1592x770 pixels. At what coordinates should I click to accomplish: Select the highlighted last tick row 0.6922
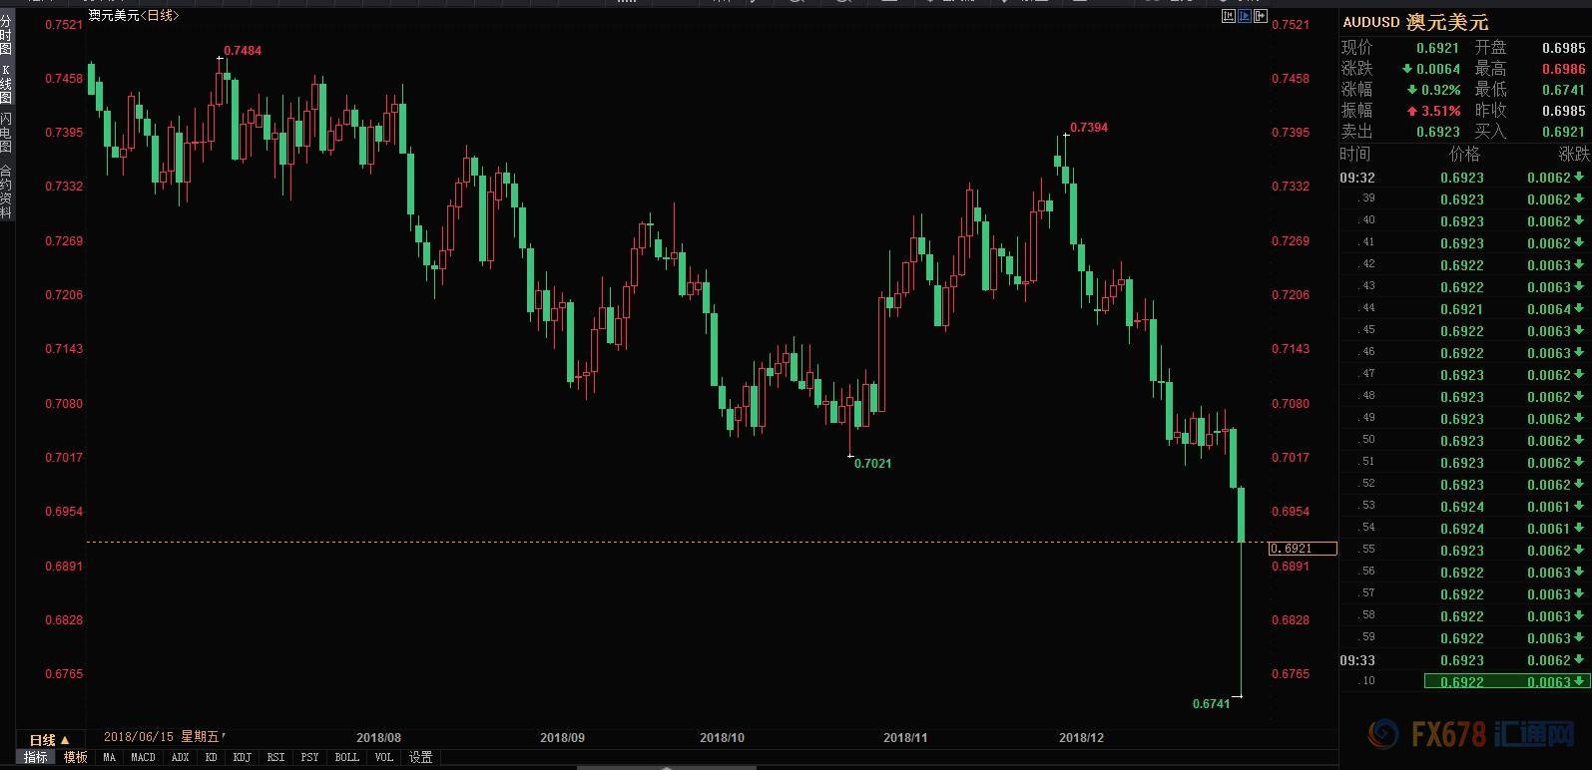(x=1504, y=682)
